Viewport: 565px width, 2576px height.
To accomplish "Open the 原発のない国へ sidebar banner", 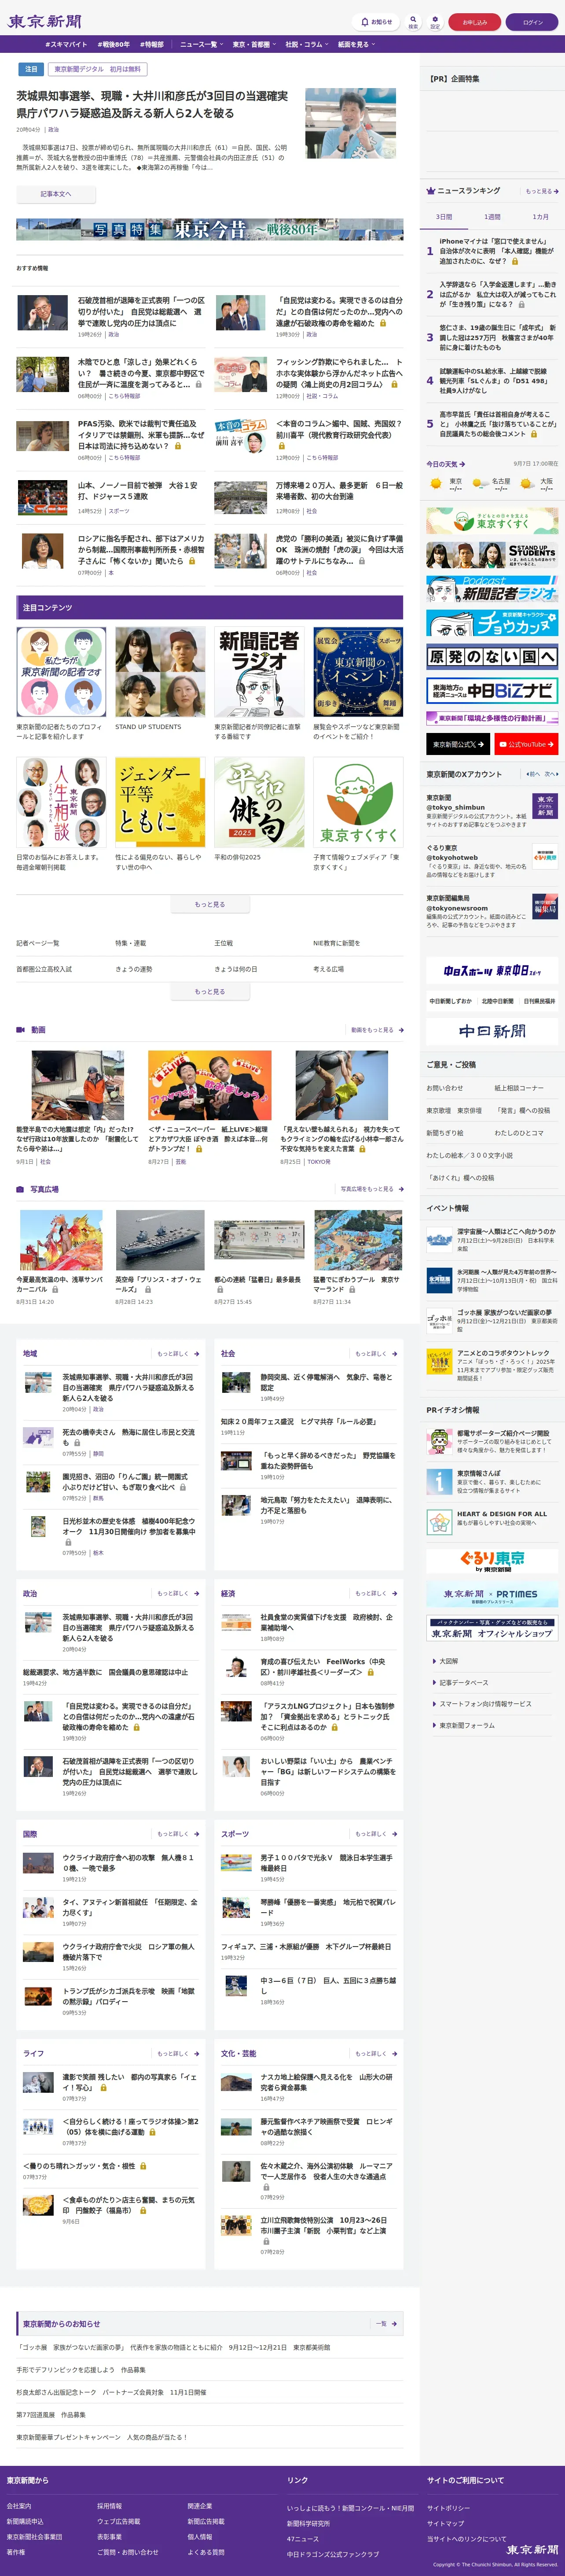I will (x=492, y=657).
